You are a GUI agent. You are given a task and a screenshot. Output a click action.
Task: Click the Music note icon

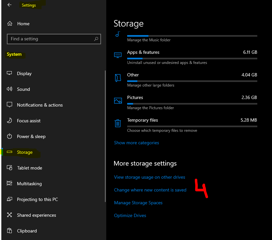(x=118, y=34)
